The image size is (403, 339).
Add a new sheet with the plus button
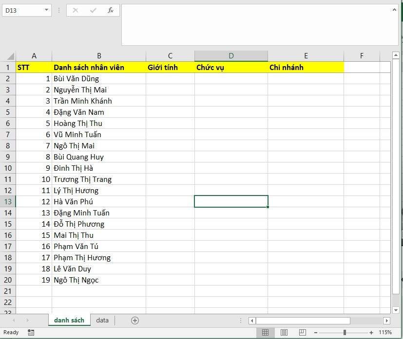point(134,320)
